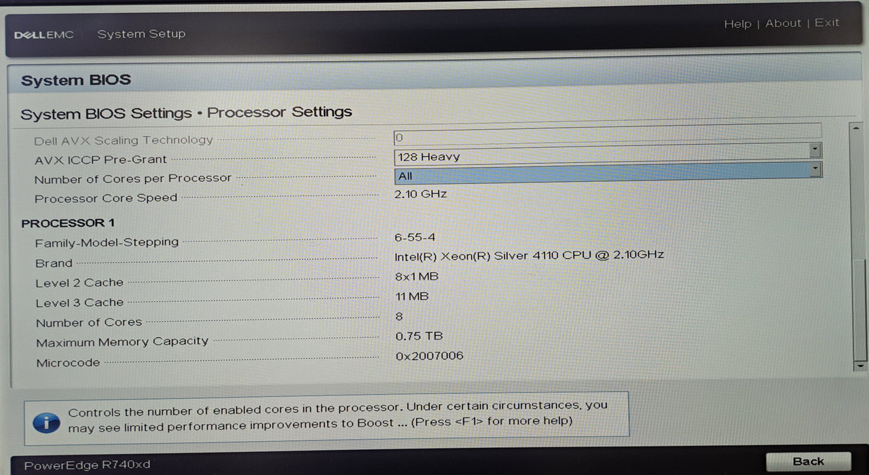Select the Level 3 Cache label

(79, 303)
